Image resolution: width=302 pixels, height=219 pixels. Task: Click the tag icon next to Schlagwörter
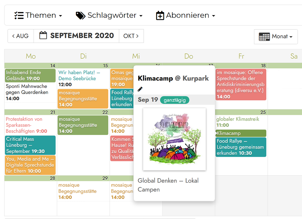(80, 15)
